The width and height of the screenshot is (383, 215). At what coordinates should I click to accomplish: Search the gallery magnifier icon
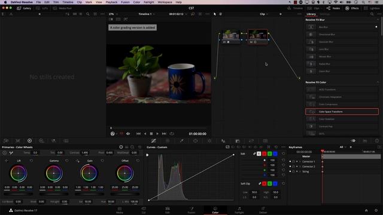(x=88, y=14)
